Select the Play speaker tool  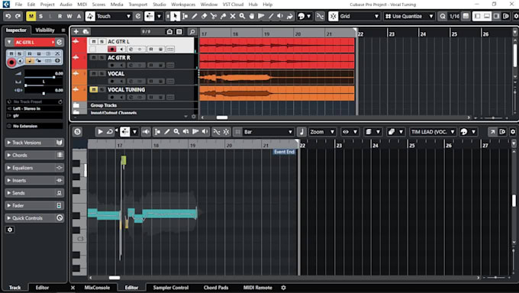coord(280,16)
